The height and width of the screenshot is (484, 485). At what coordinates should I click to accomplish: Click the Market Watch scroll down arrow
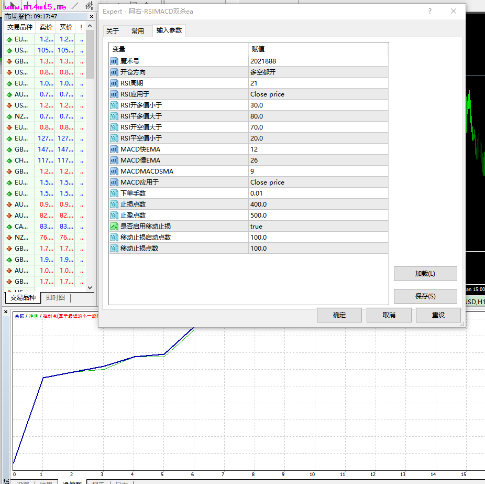[90, 288]
